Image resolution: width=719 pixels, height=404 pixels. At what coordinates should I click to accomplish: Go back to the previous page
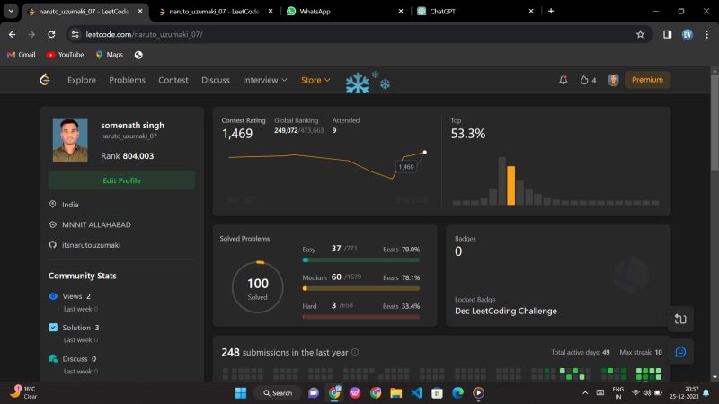[13, 34]
